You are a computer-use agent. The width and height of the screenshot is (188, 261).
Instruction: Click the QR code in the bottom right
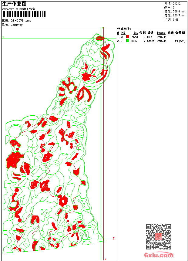[158, 237]
